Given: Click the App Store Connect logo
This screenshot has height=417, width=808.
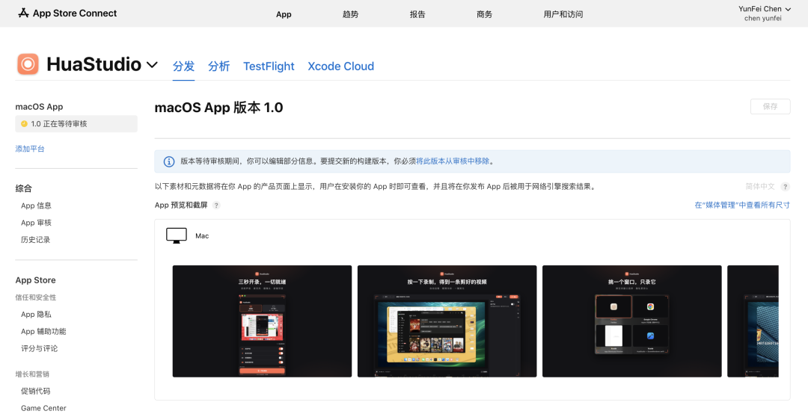Looking at the screenshot, I should (x=67, y=13).
